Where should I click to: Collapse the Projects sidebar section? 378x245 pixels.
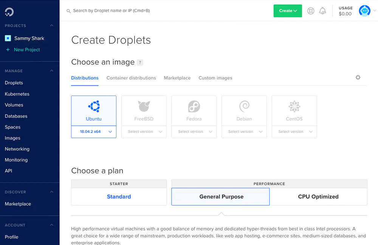coord(52,26)
